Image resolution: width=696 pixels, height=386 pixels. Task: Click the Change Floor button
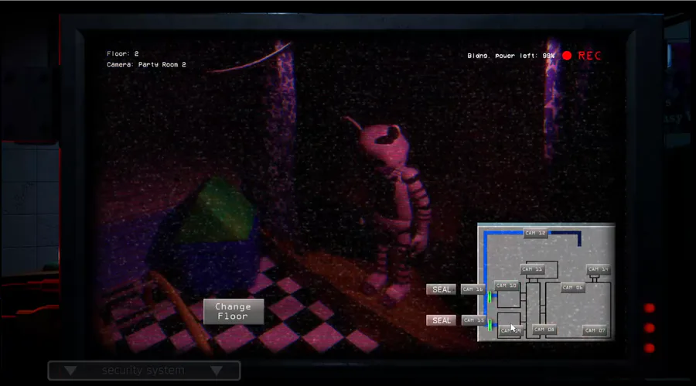click(234, 312)
